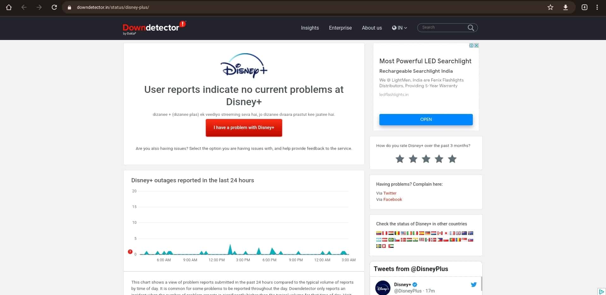Select the Brazil flag
This screenshot has width=606, height=295.
point(391,240)
